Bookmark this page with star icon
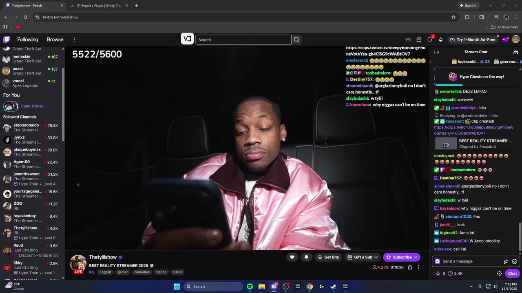Image resolution: width=522 pixels, height=293 pixels. pos(453,17)
